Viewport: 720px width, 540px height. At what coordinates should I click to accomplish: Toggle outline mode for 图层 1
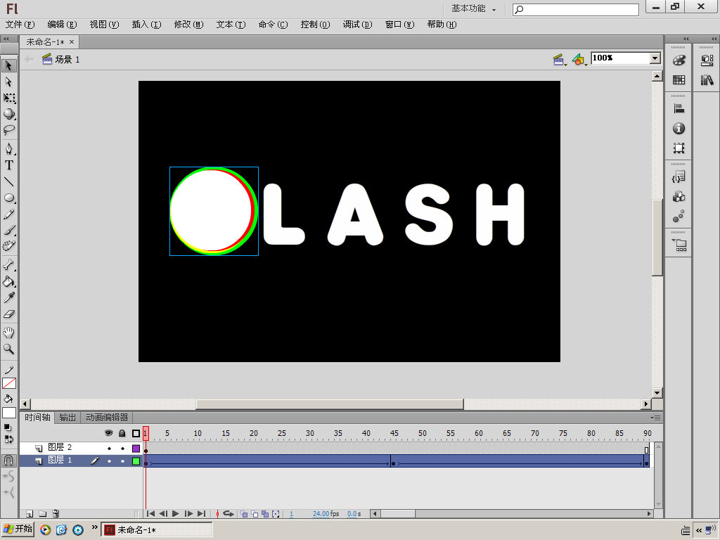[136, 461]
